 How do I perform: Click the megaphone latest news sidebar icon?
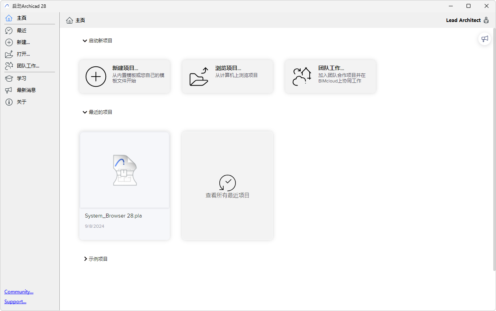click(x=9, y=90)
